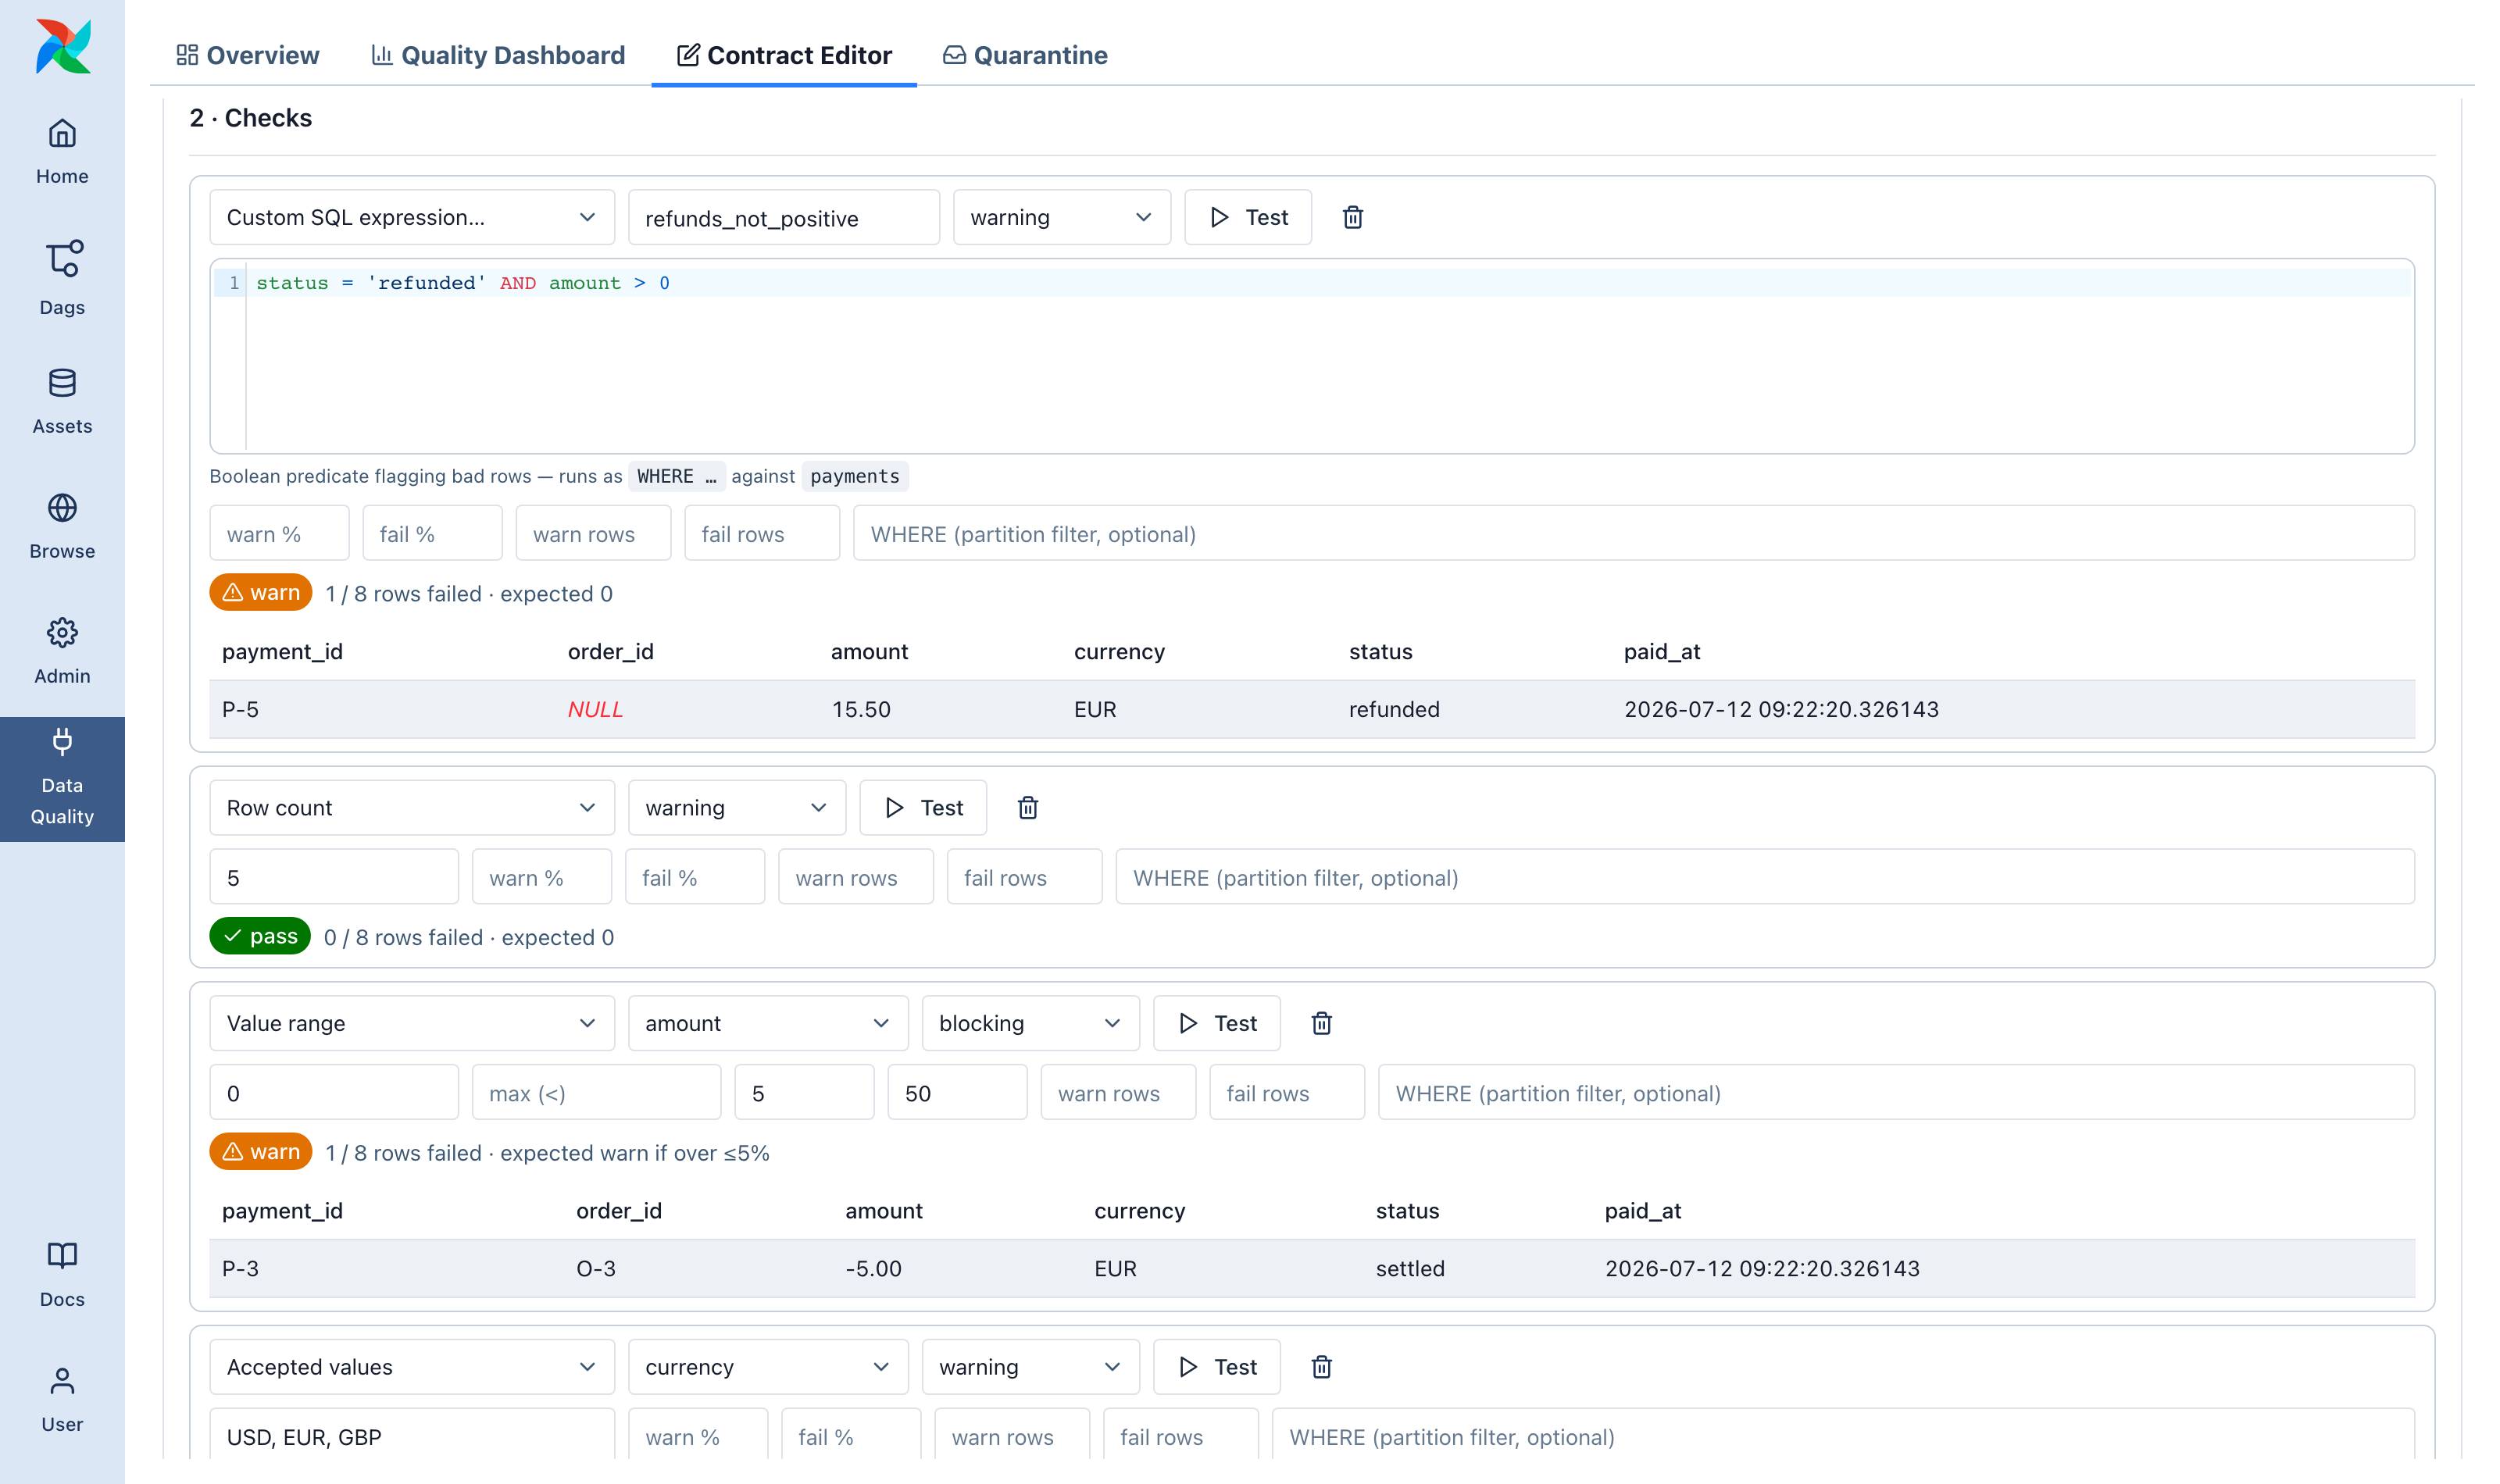Change Row count severity dropdown
The width and height of the screenshot is (2500, 1484).
coord(737,807)
